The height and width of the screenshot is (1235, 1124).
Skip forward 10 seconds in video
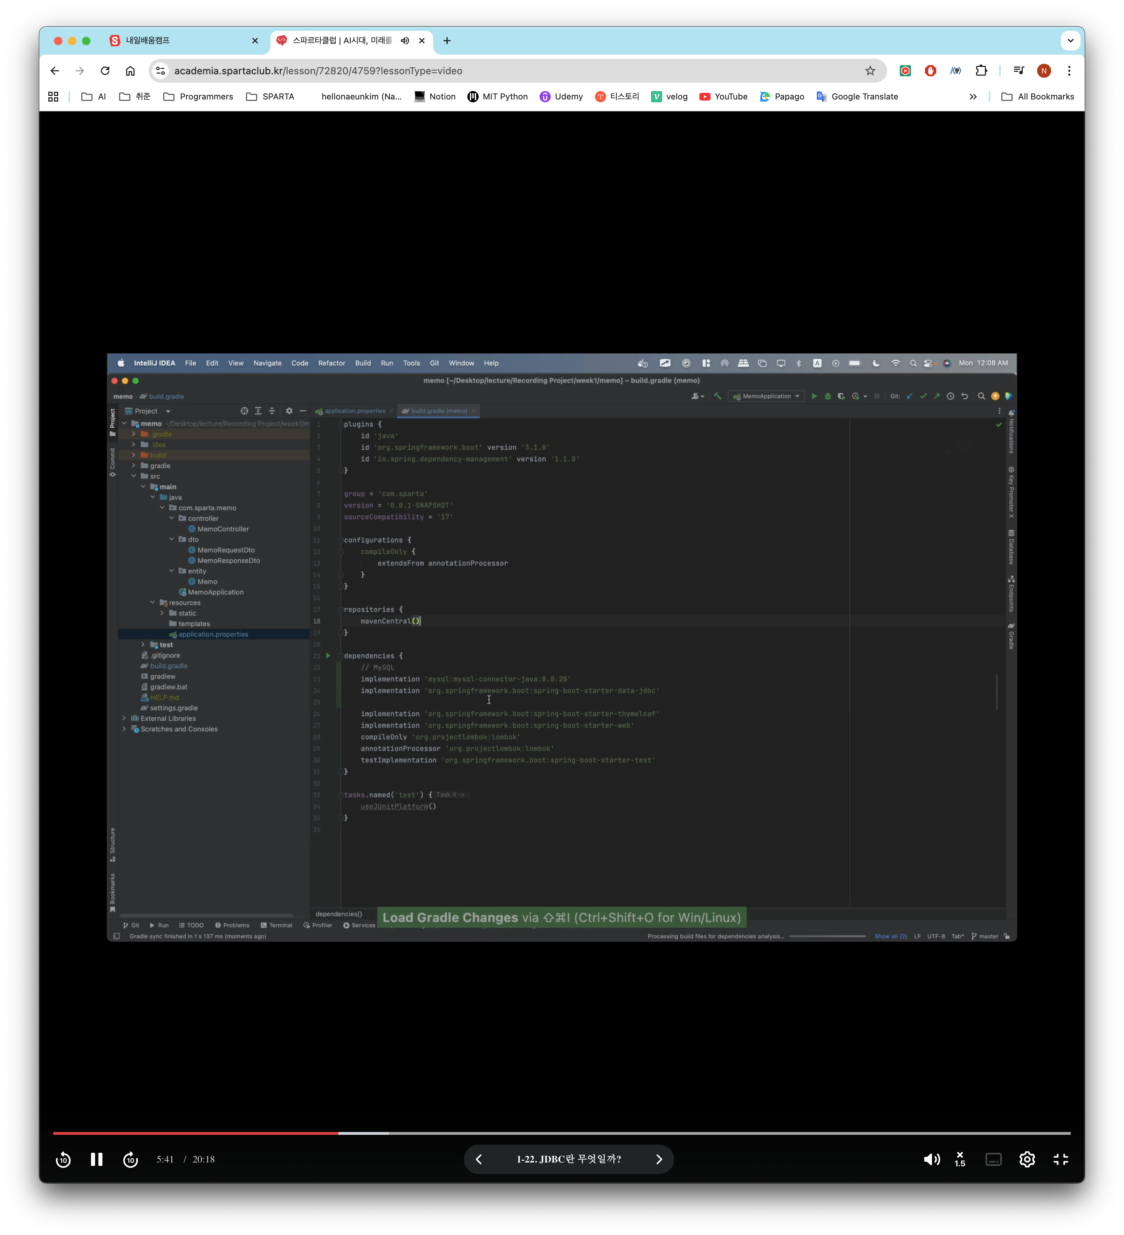click(x=131, y=1159)
